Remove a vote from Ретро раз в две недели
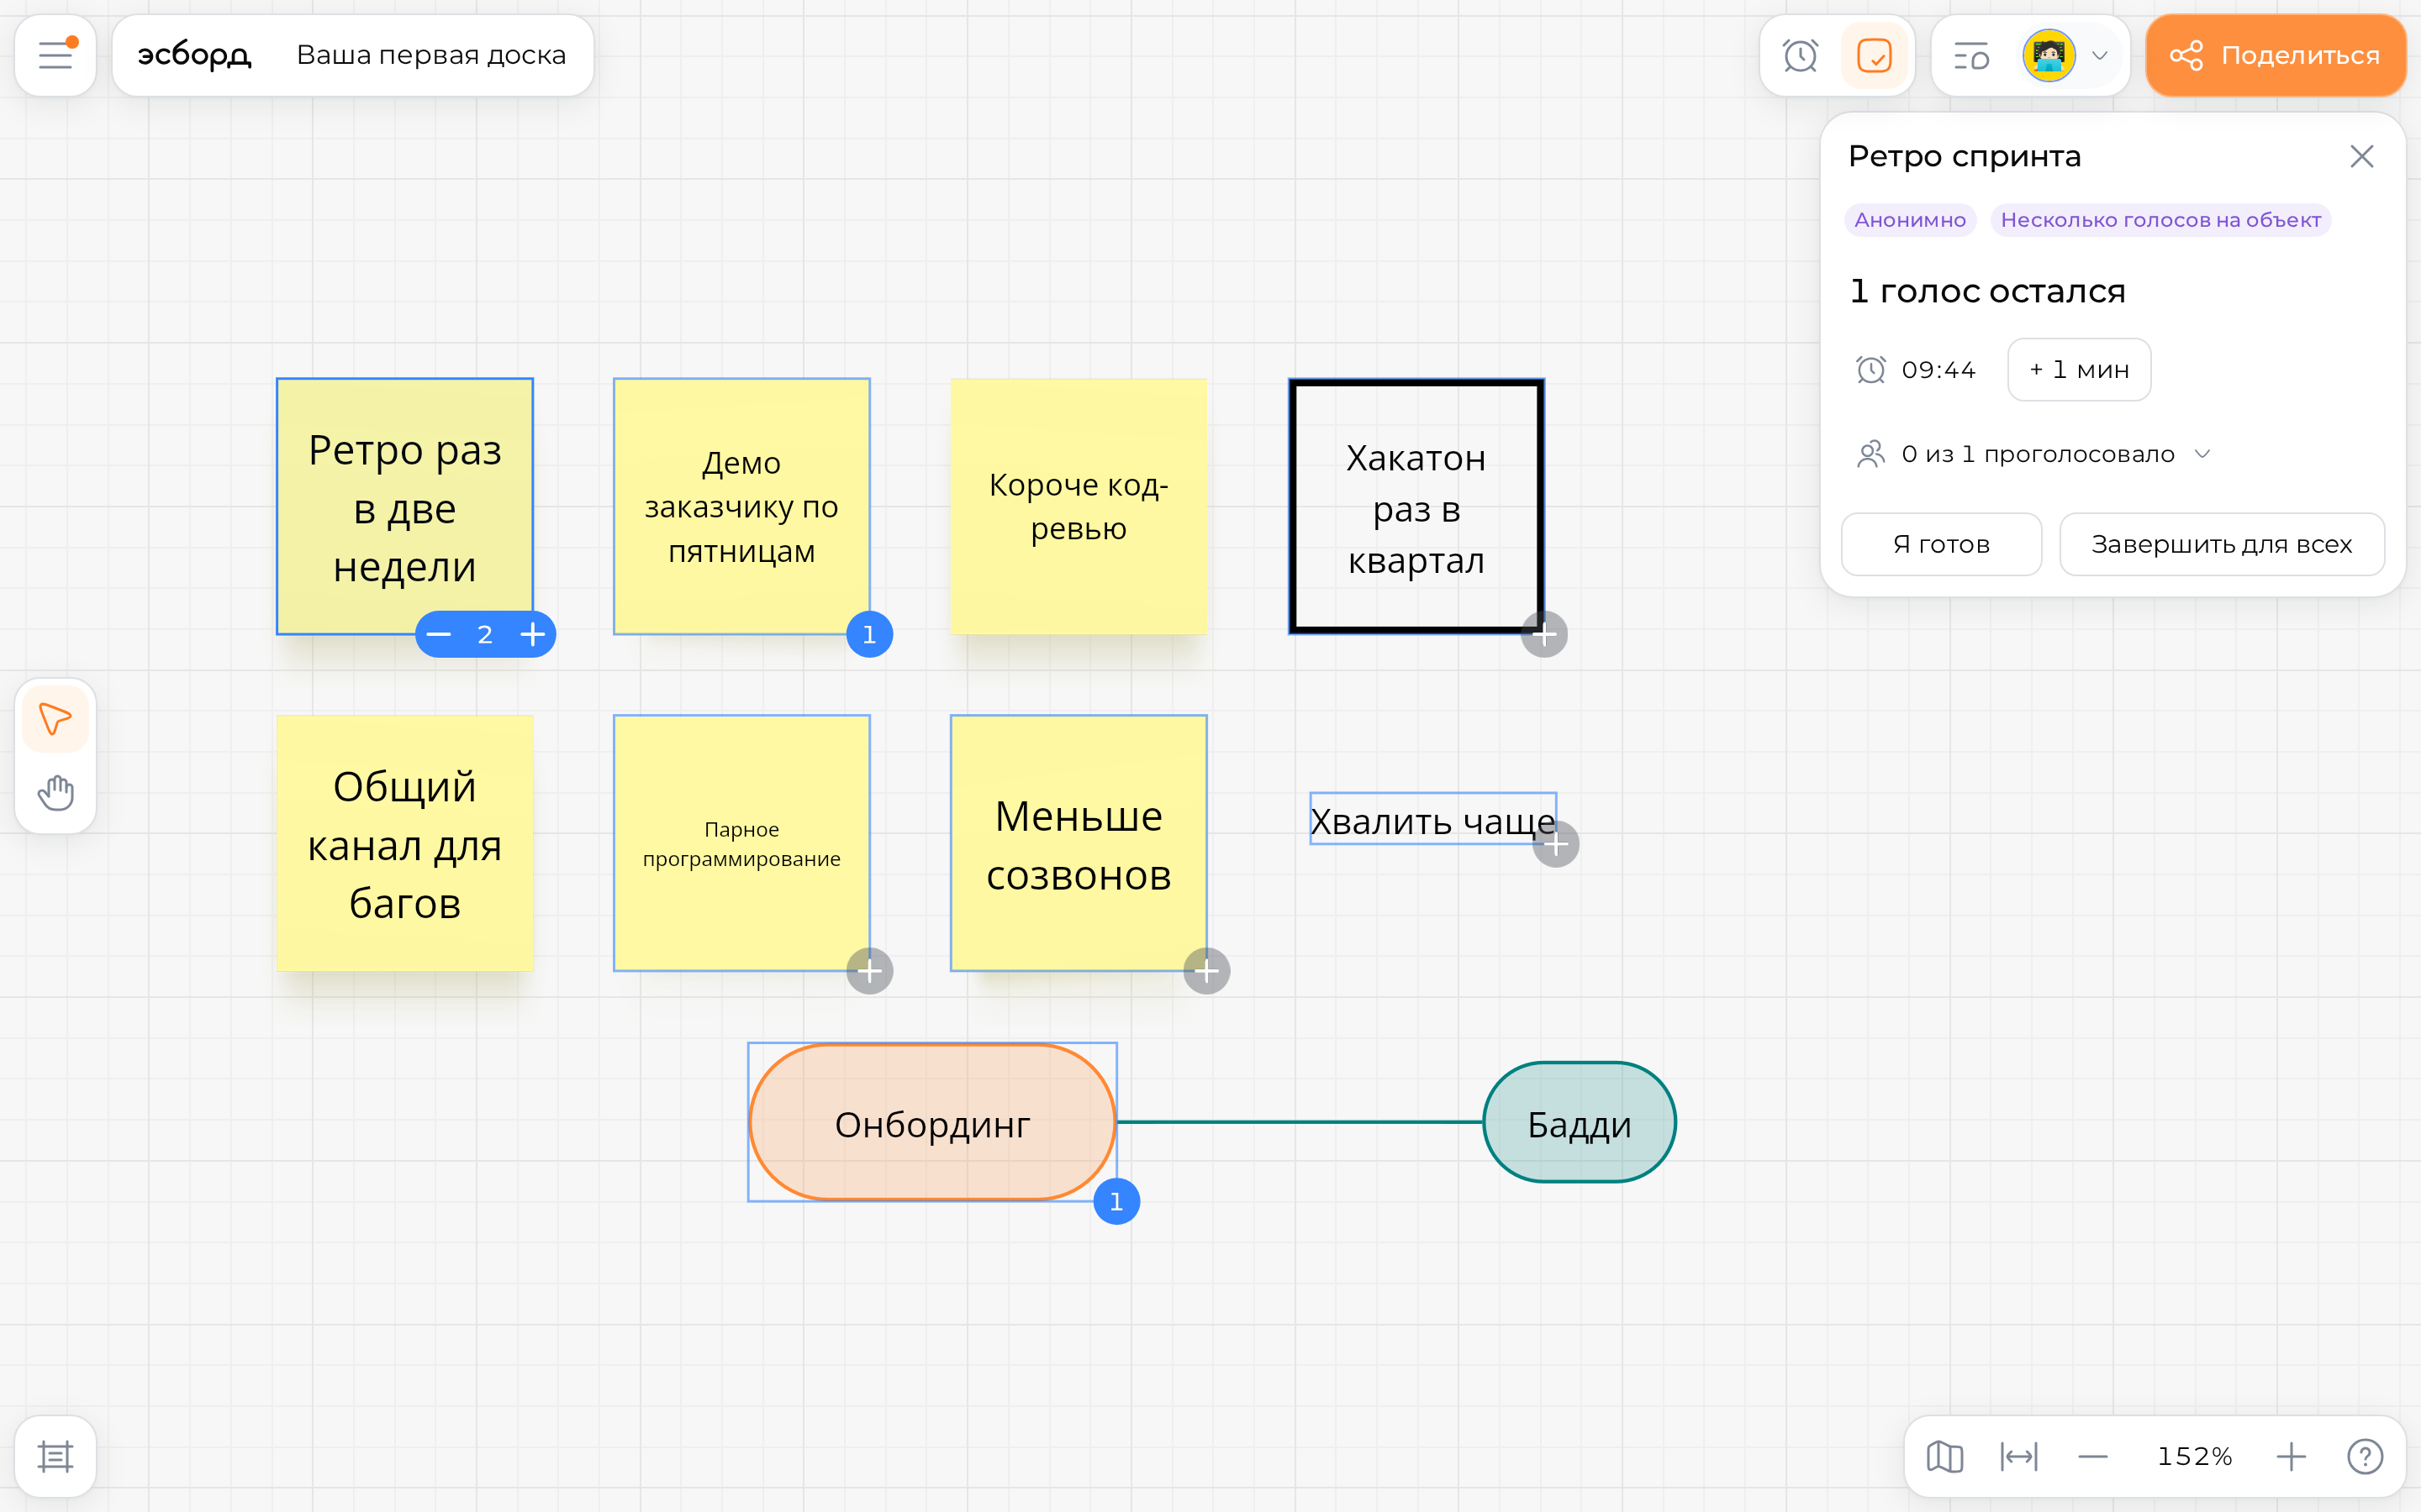The height and width of the screenshot is (1512, 2421). 438,634
